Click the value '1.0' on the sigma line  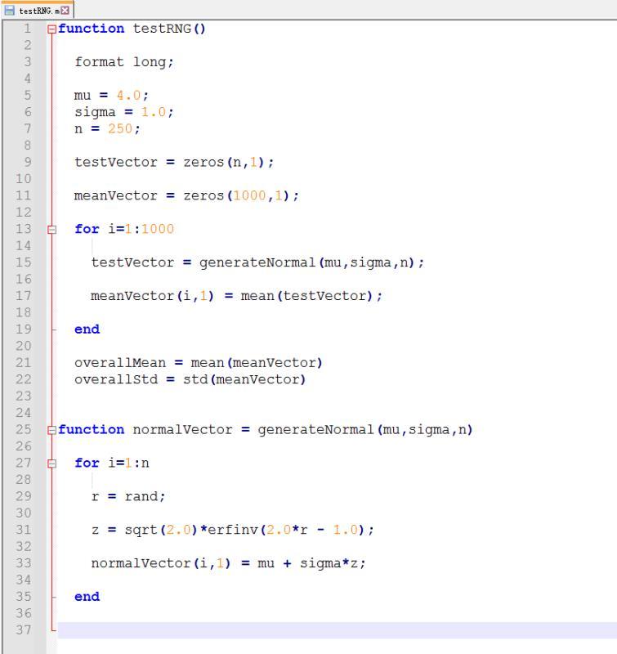pos(154,112)
